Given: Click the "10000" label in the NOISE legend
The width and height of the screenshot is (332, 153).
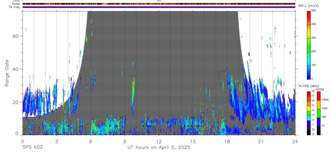Looking at the screenshot, I should pos(325,100).
